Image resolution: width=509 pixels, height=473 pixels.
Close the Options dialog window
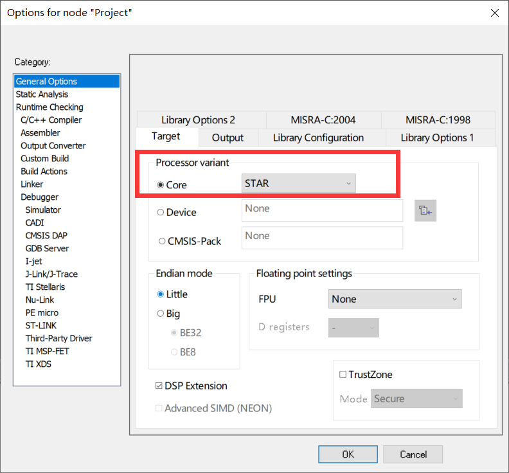click(494, 13)
